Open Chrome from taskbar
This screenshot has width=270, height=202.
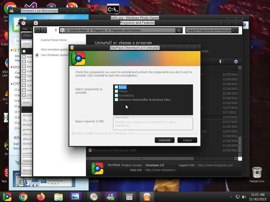pos(23,197)
